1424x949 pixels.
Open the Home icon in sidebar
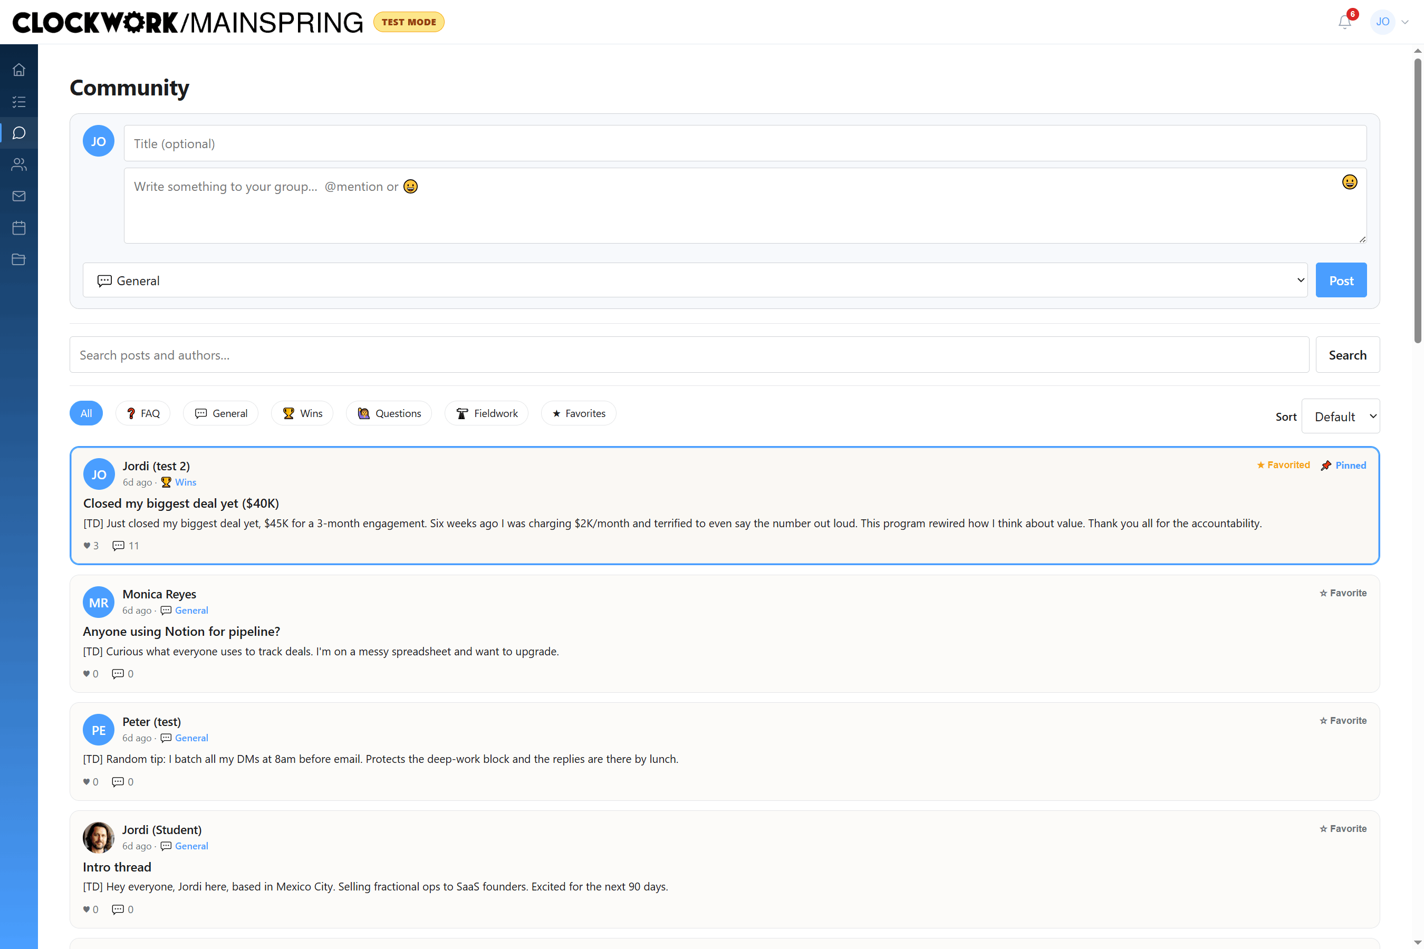(19, 70)
